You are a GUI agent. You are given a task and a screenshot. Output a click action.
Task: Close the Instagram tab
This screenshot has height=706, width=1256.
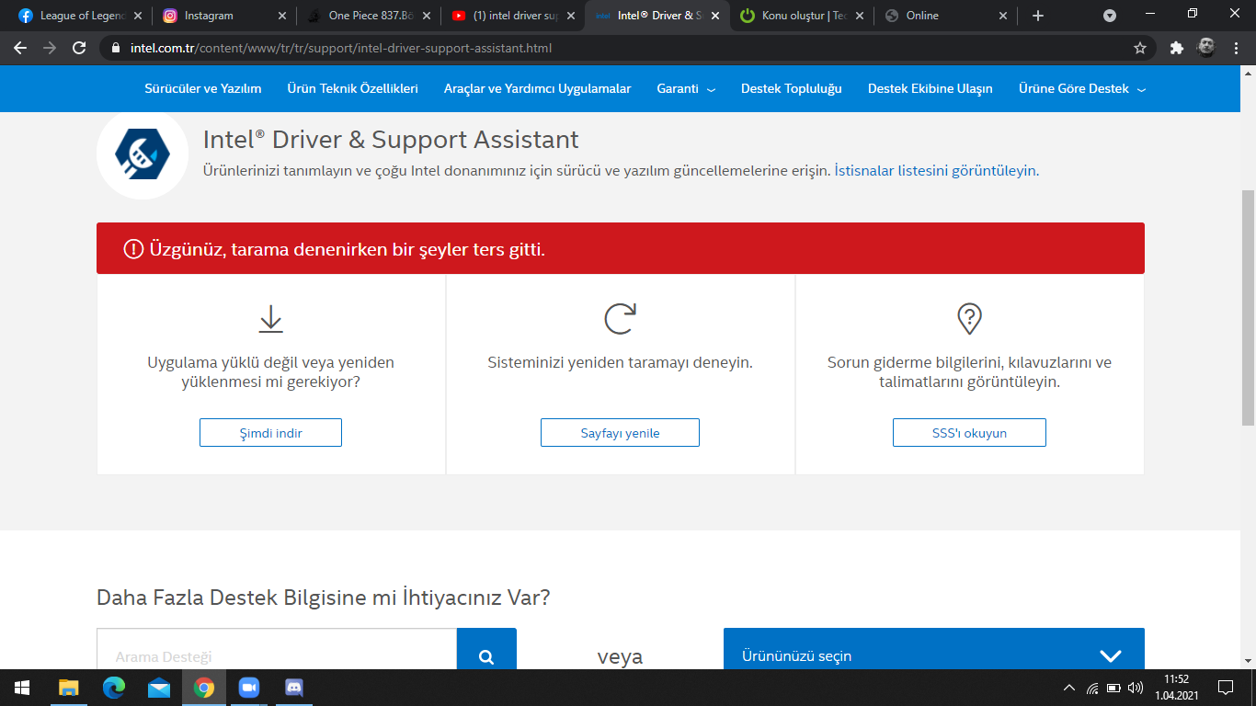tap(281, 16)
